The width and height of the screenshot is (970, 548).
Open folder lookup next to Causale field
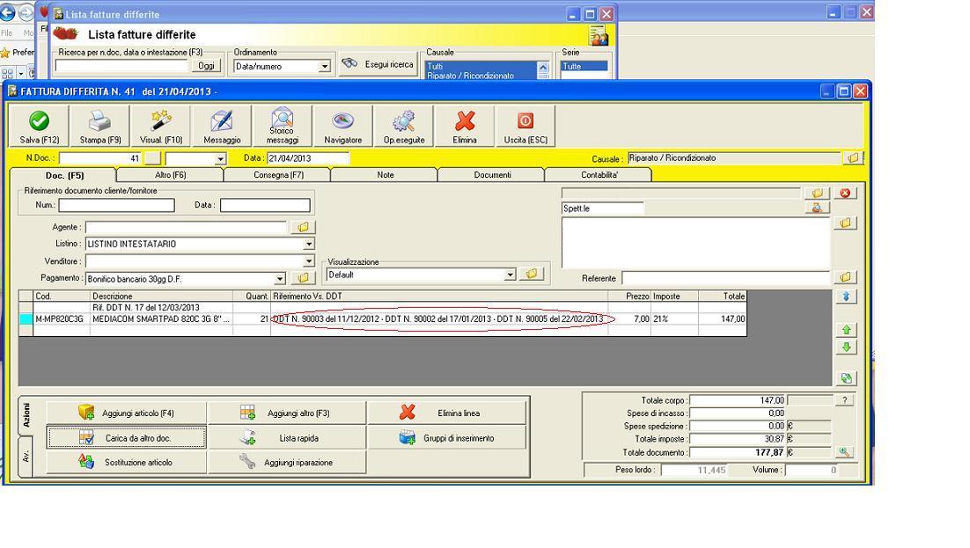coord(853,158)
